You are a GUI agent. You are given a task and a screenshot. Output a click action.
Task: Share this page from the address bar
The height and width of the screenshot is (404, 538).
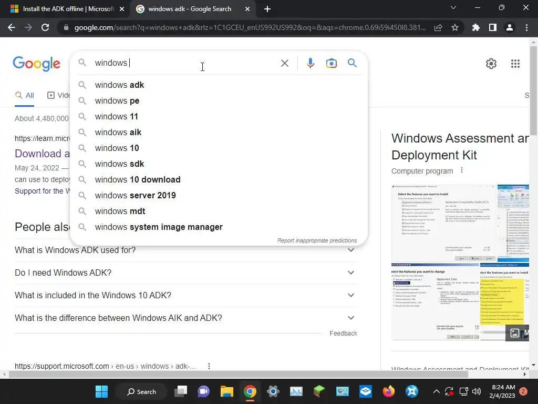coord(438,27)
